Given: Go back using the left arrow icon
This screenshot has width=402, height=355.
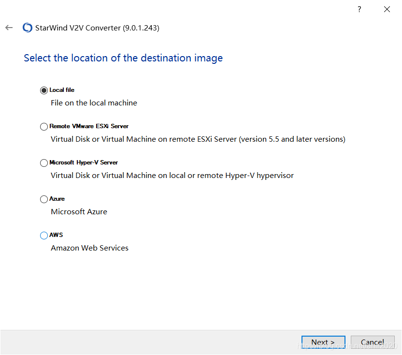Looking at the screenshot, I should (x=9, y=28).
